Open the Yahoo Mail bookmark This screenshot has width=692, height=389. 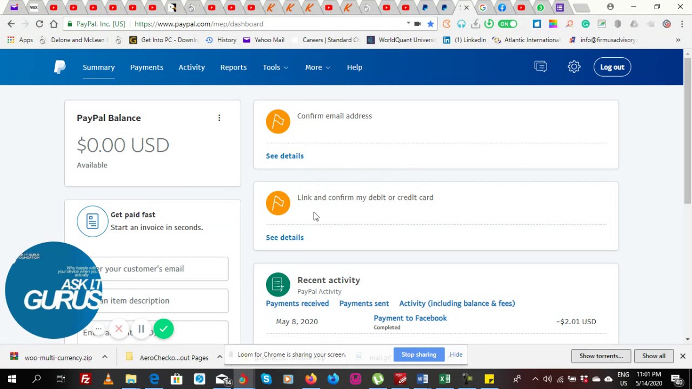coord(263,40)
